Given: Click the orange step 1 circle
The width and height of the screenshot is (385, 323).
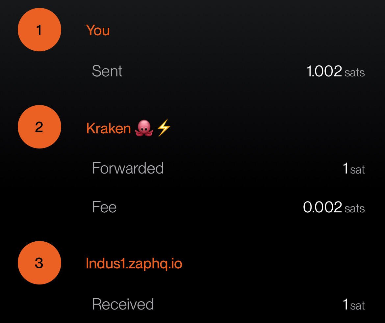Looking at the screenshot, I should (x=39, y=30).
